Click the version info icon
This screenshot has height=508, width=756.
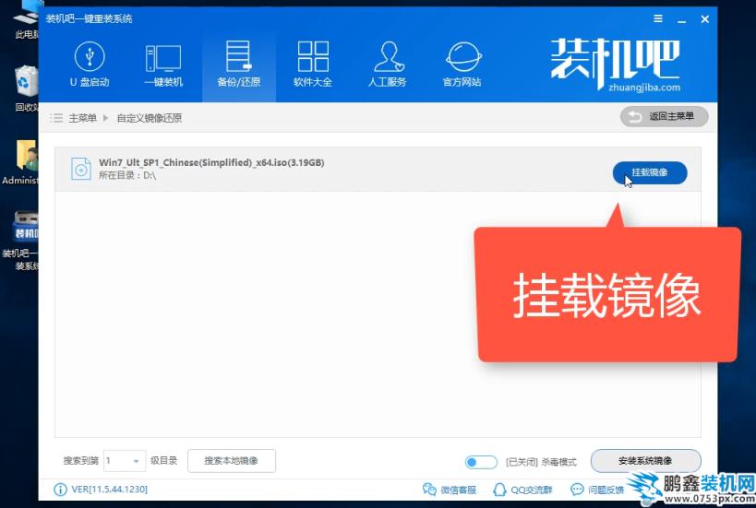(60, 490)
